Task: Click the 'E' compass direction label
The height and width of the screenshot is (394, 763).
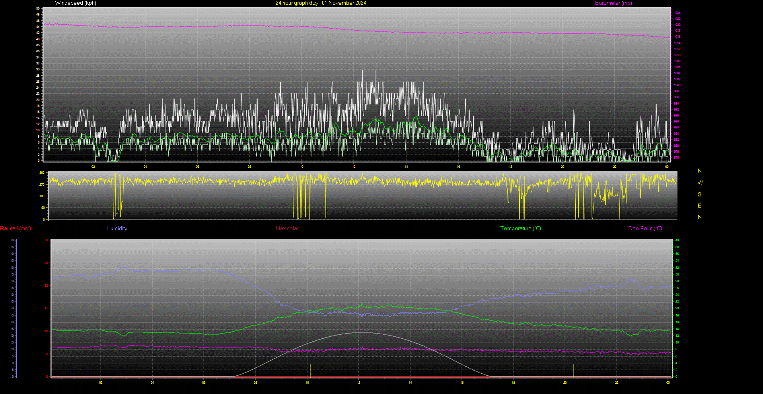Action: [699, 206]
